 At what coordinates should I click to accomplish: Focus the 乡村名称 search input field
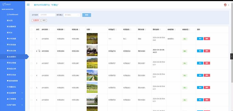click(x=47, y=15)
